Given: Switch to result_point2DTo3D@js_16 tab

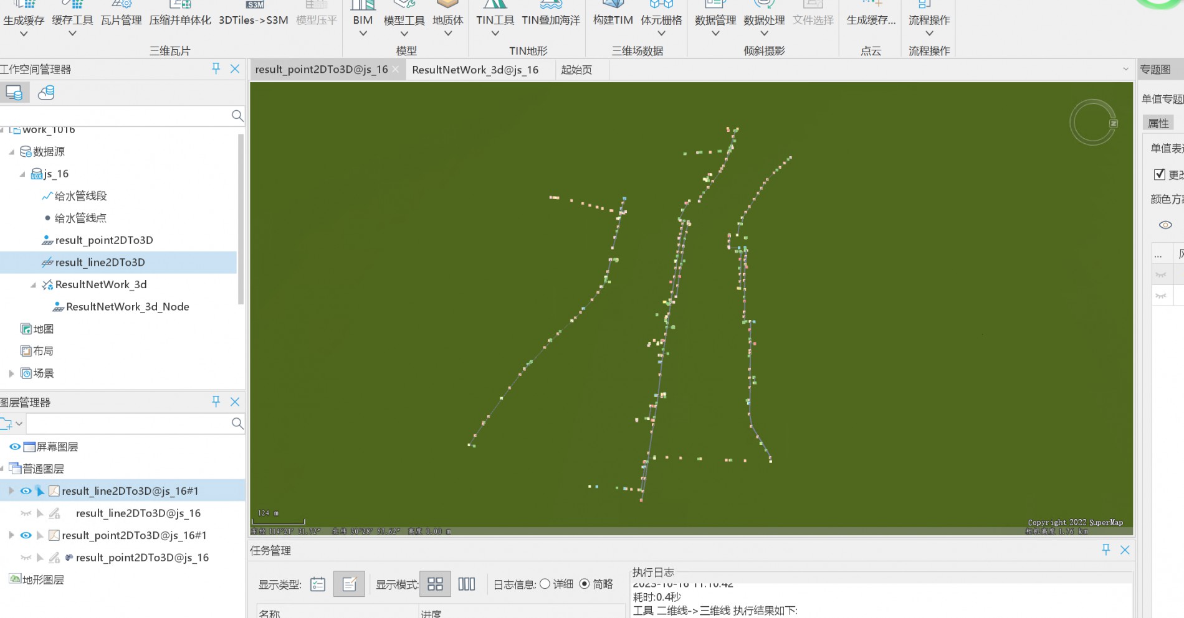Looking at the screenshot, I should coord(321,69).
